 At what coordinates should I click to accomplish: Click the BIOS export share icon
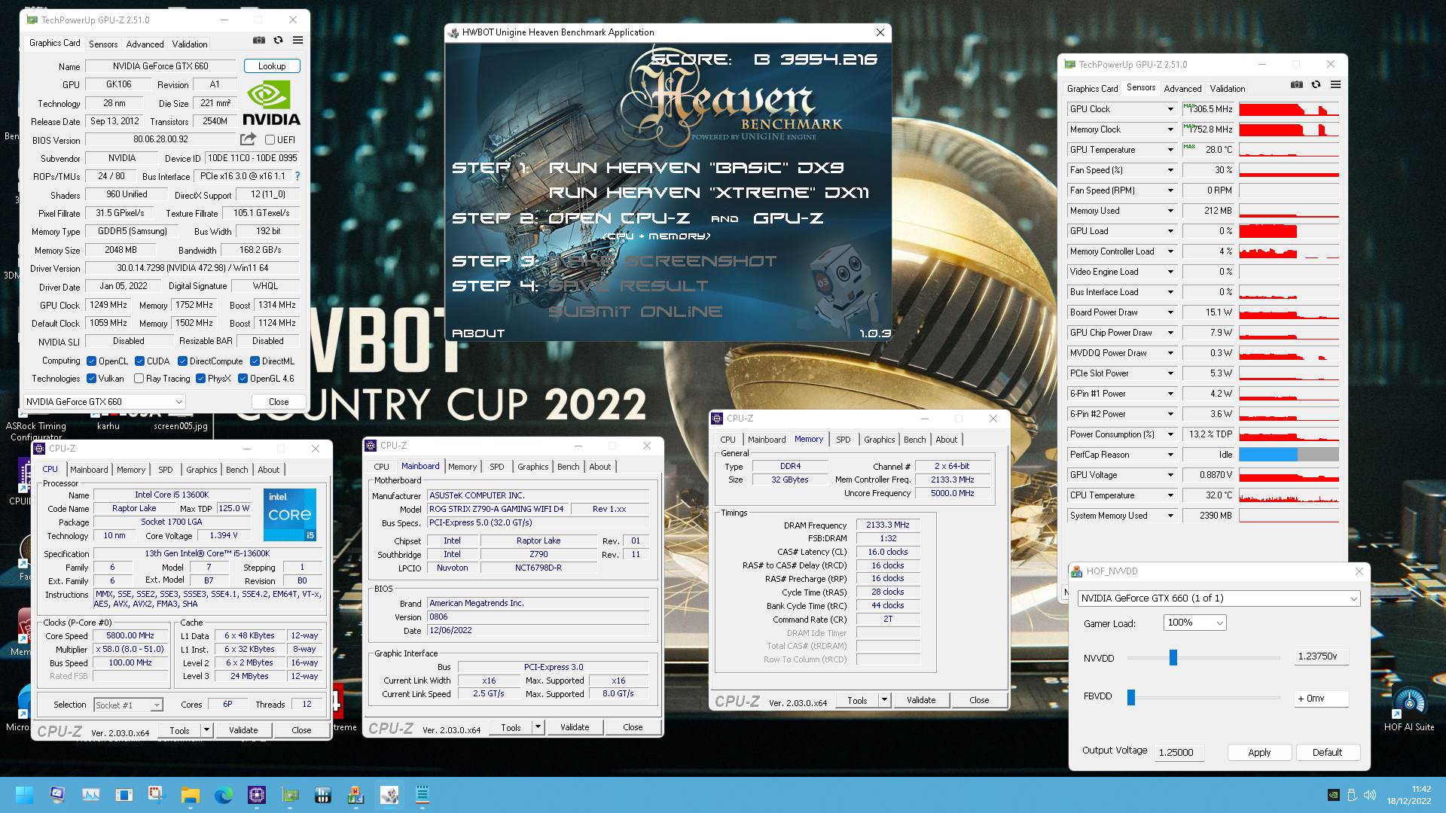pos(248,139)
